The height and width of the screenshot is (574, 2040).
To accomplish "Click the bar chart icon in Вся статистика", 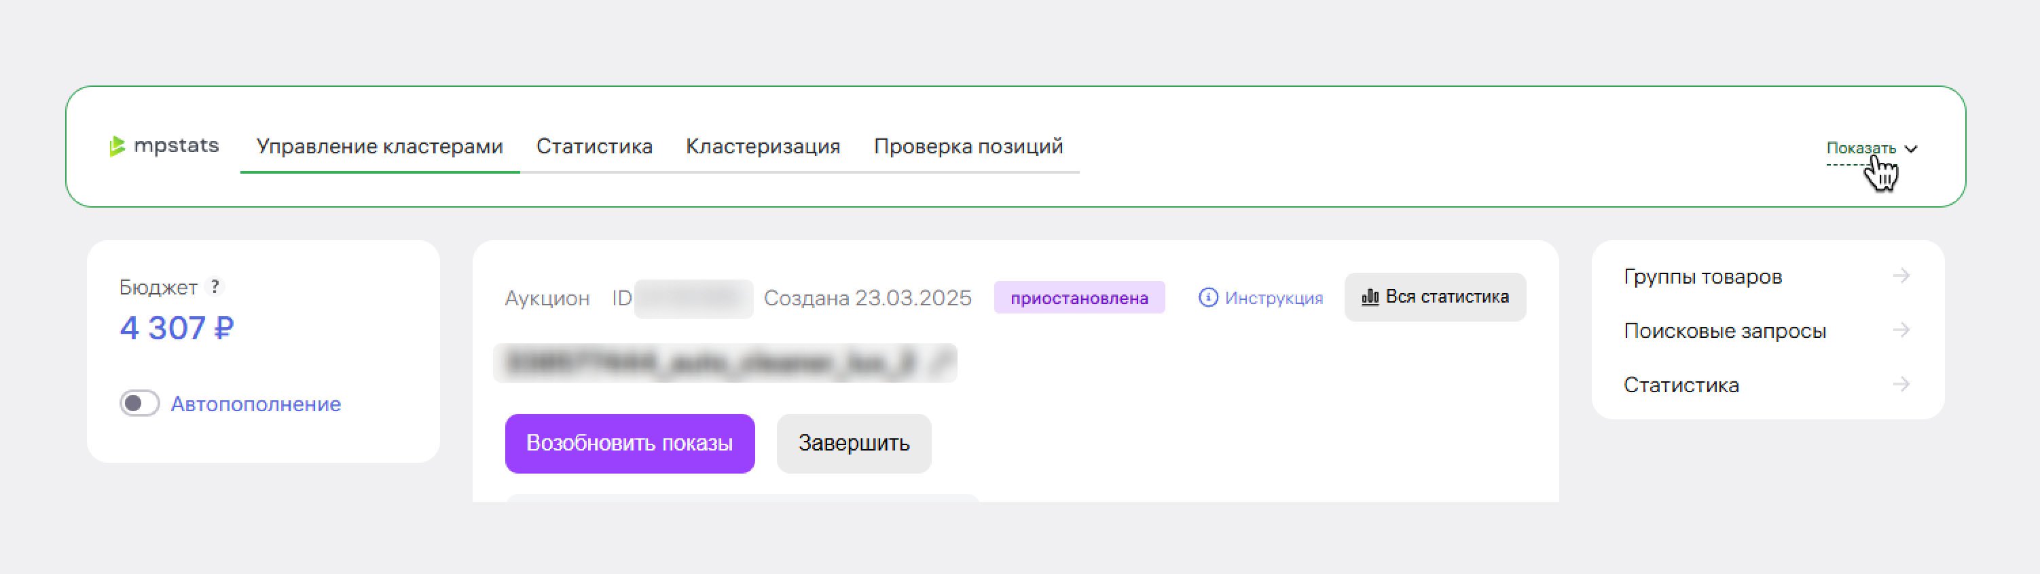I will click(1370, 298).
